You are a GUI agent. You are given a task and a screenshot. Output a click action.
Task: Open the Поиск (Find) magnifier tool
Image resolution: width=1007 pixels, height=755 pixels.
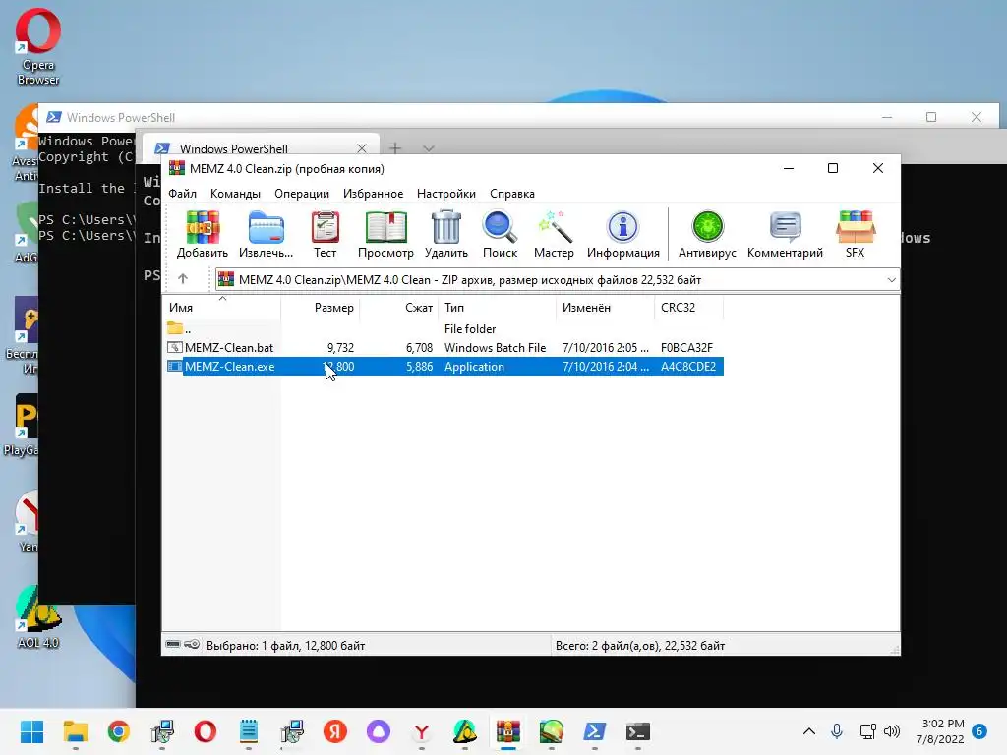click(x=500, y=234)
